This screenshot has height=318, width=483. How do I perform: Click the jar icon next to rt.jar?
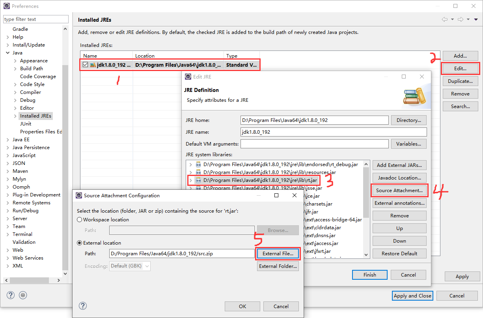[198, 180]
